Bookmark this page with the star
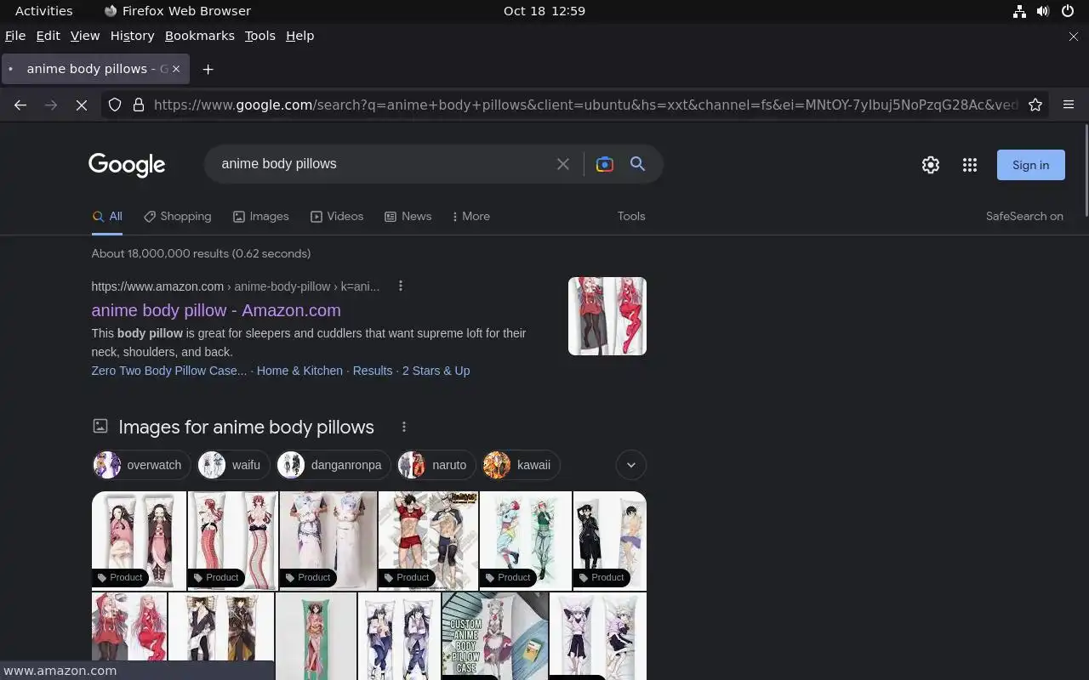The width and height of the screenshot is (1089, 680). click(1035, 105)
